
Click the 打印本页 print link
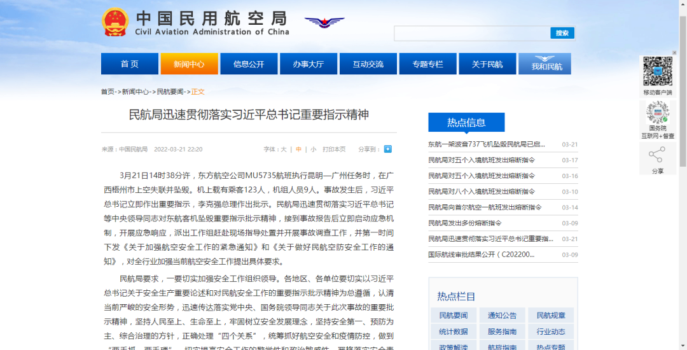335,150
